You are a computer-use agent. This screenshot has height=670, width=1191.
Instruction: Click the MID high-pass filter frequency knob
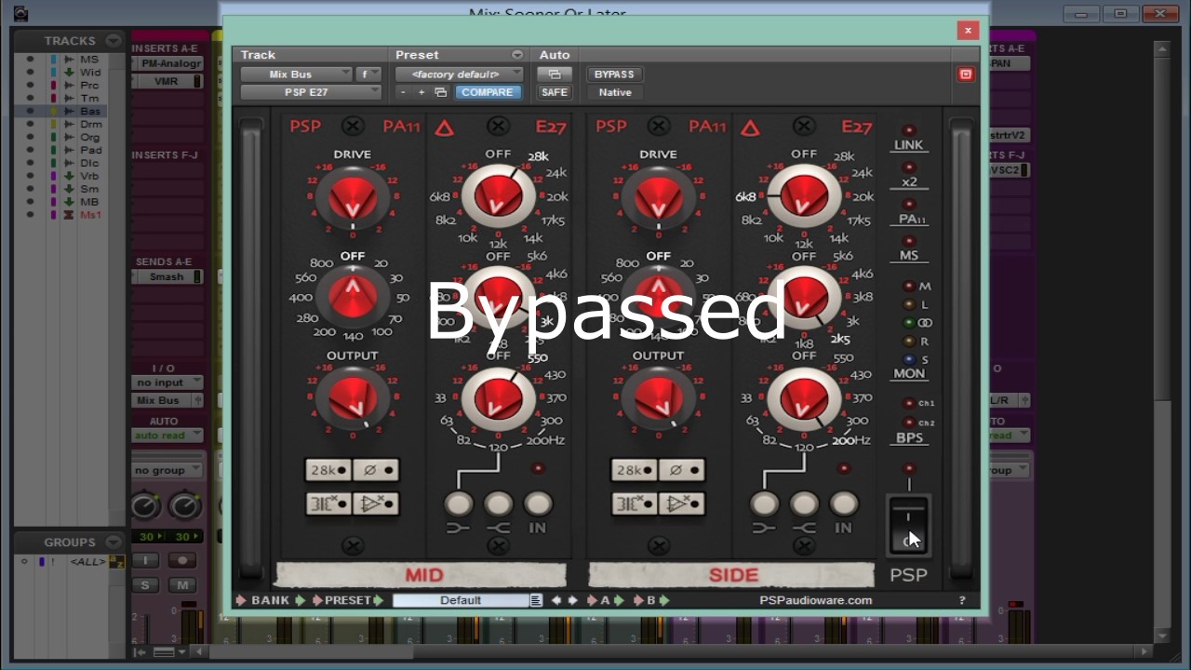(x=353, y=295)
